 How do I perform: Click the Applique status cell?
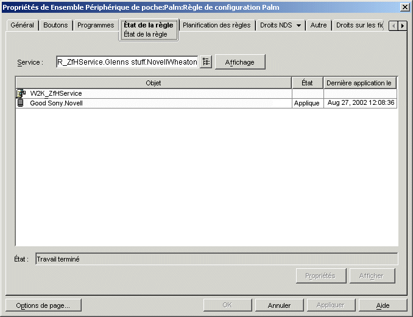point(308,103)
